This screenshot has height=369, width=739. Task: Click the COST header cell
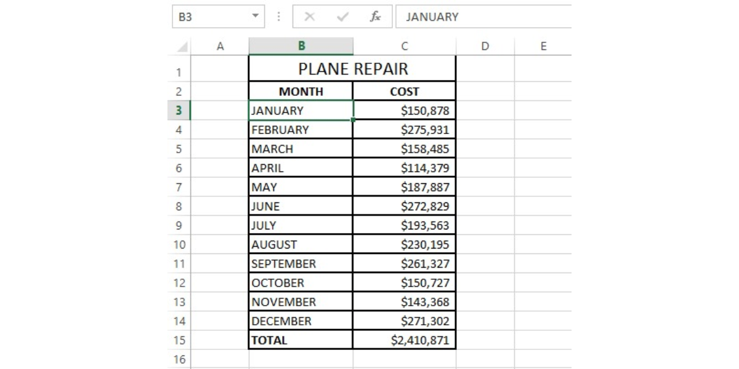coord(405,92)
